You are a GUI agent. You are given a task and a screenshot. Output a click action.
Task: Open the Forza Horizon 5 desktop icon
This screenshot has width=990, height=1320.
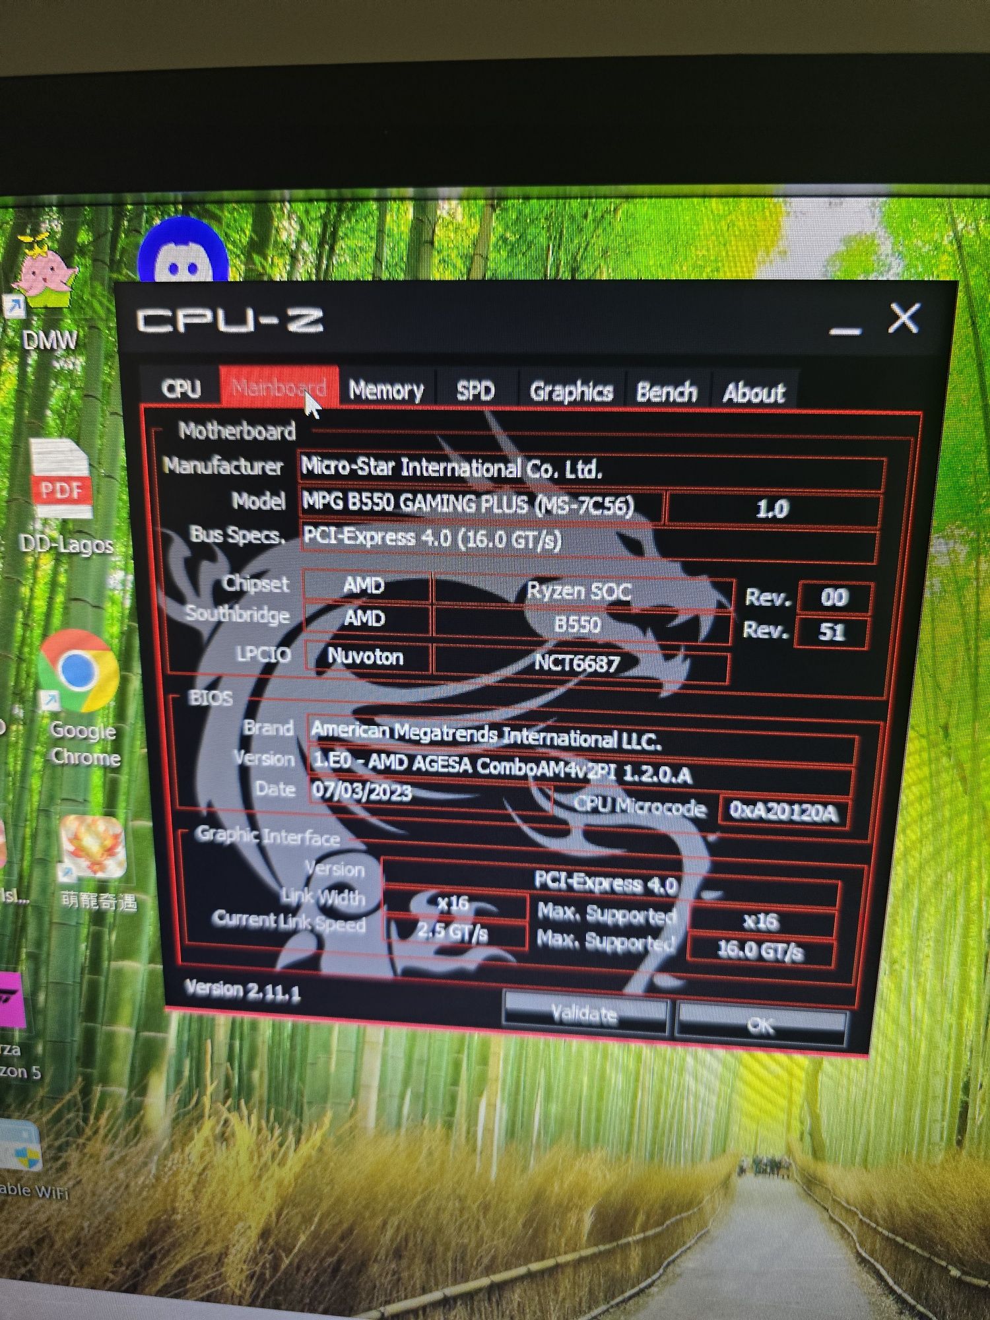point(13,1026)
